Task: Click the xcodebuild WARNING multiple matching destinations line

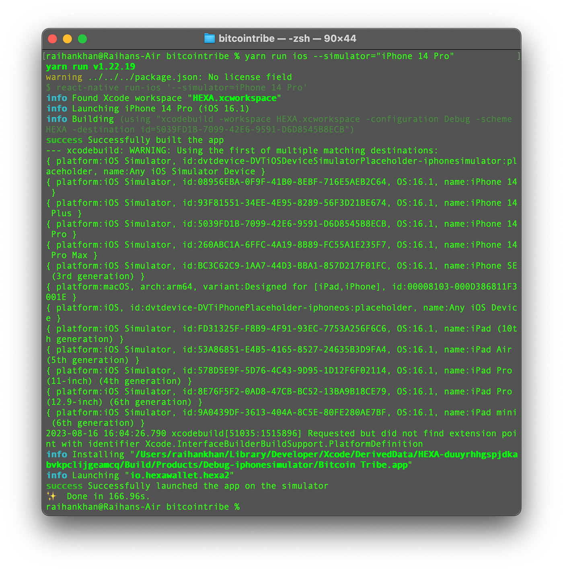Action: pos(242,150)
